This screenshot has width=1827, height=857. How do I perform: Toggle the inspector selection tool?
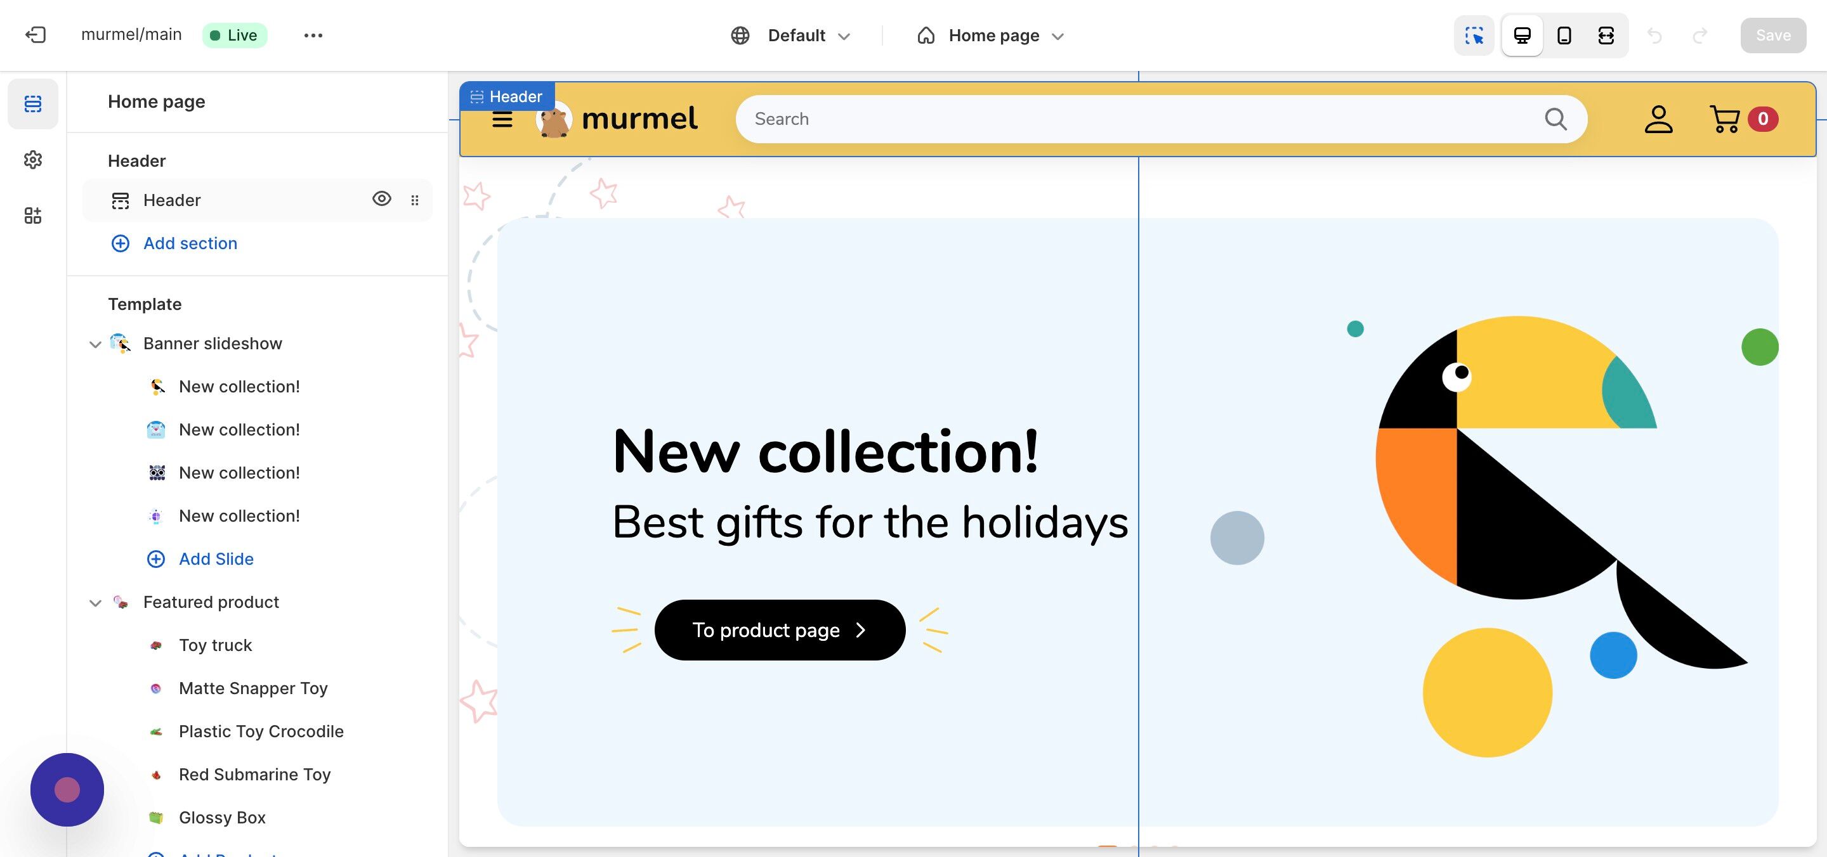coord(1474,35)
